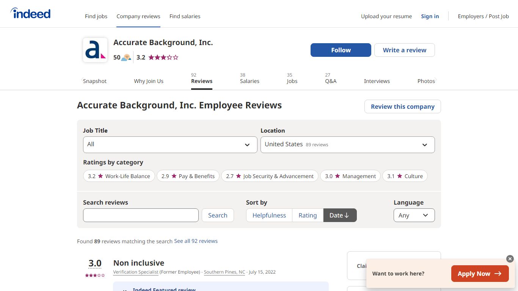Click the Sign in link
This screenshot has width=518, height=291.
tap(430, 16)
